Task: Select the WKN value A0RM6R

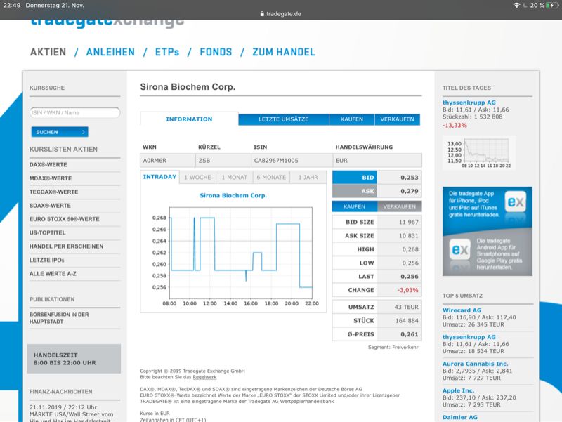Action: click(x=155, y=161)
